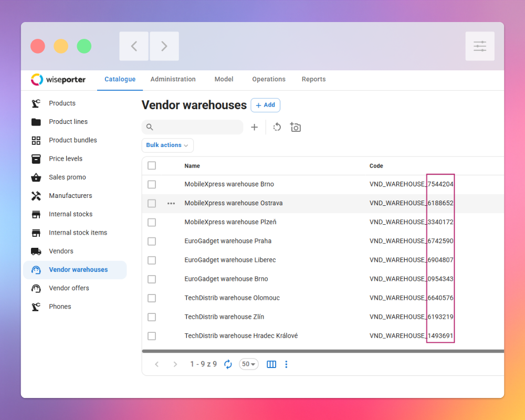Check the EuroGadget warehouse Liberec row

[152, 260]
